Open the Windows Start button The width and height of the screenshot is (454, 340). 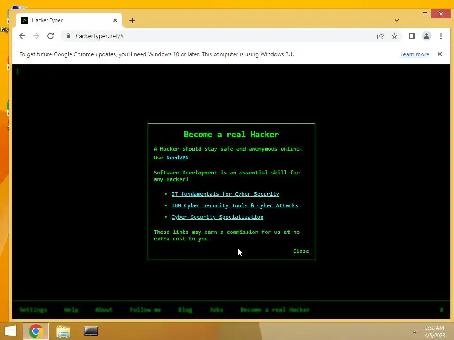coord(11,331)
